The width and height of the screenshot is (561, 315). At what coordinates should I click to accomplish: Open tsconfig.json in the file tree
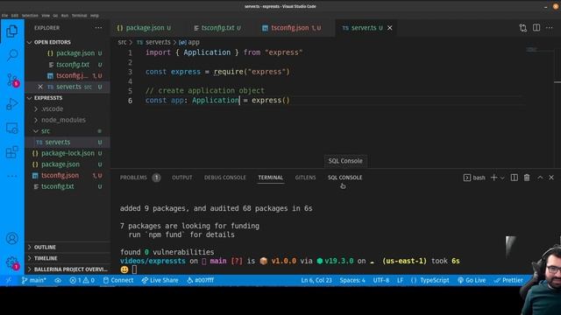[x=67, y=175]
